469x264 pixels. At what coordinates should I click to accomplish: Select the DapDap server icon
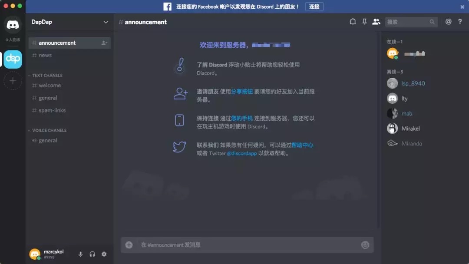coord(13,59)
